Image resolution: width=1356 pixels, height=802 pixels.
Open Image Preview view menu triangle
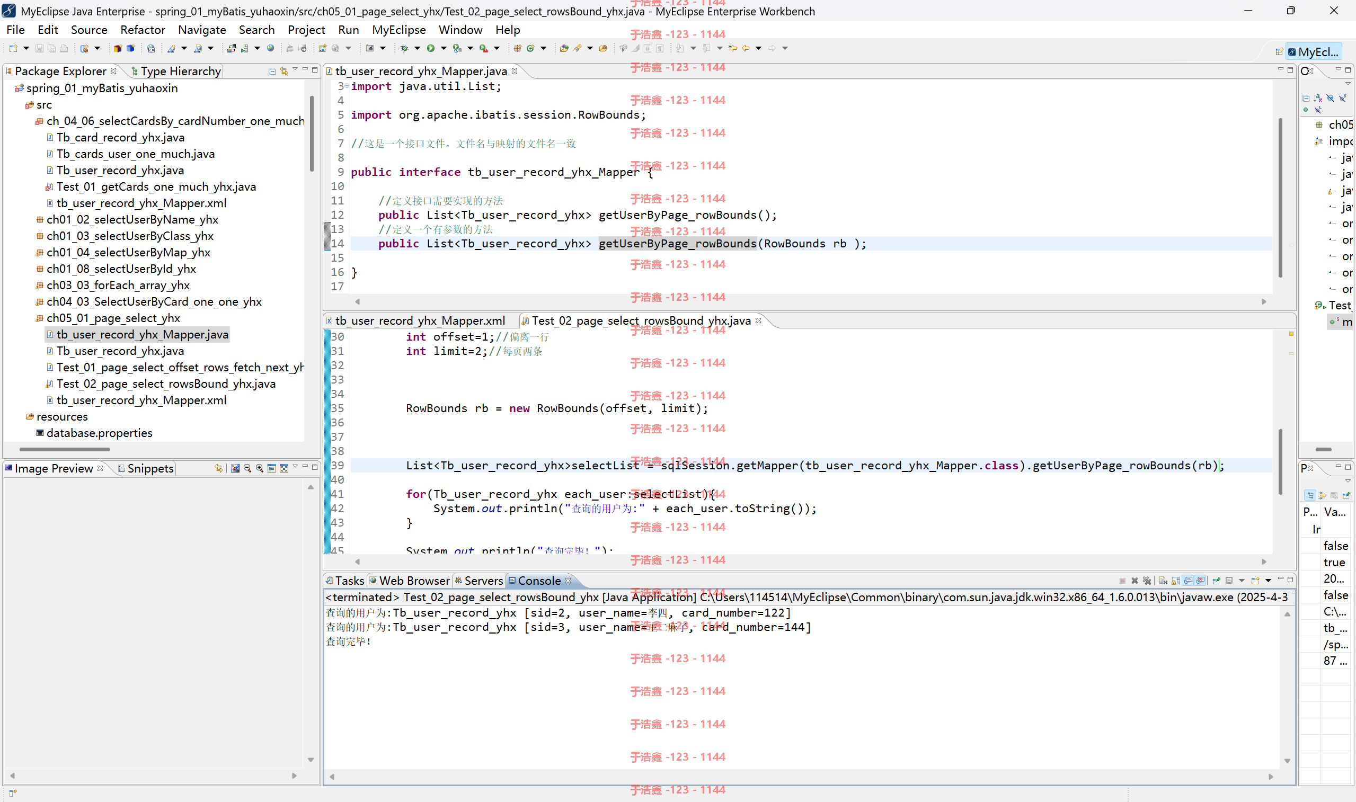(296, 466)
